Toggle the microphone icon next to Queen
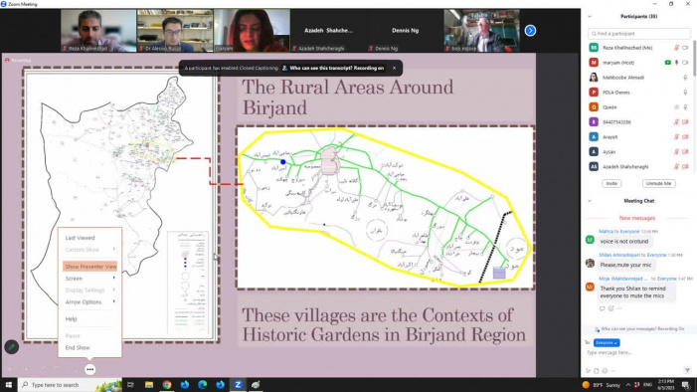Viewport: 697px width, 392px height. (x=685, y=107)
